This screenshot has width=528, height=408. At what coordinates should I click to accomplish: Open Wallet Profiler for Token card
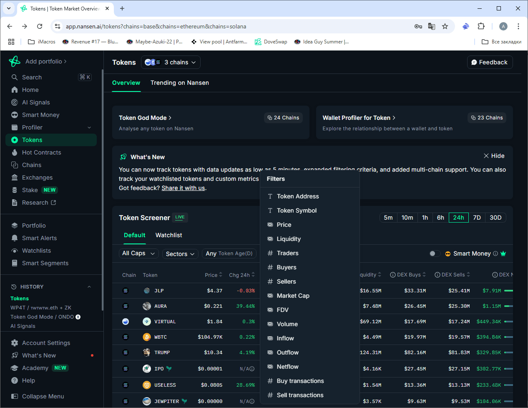click(x=414, y=122)
